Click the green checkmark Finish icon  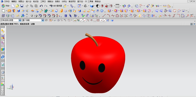tap(83, 16)
